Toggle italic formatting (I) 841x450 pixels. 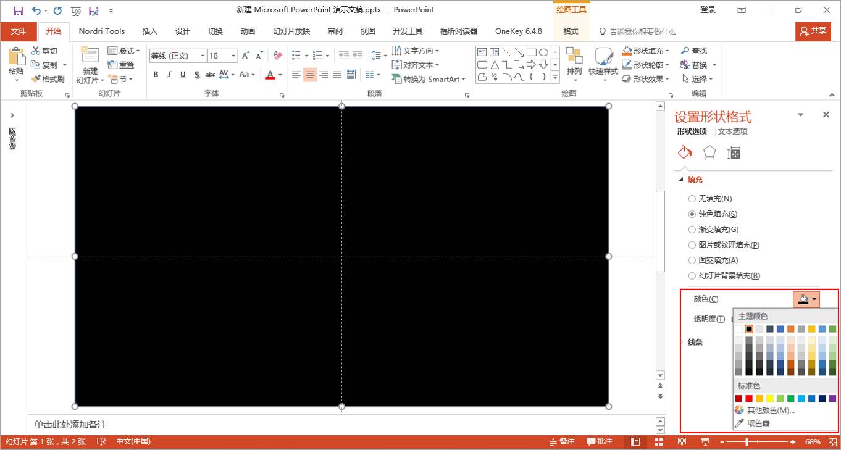point(169,75)
